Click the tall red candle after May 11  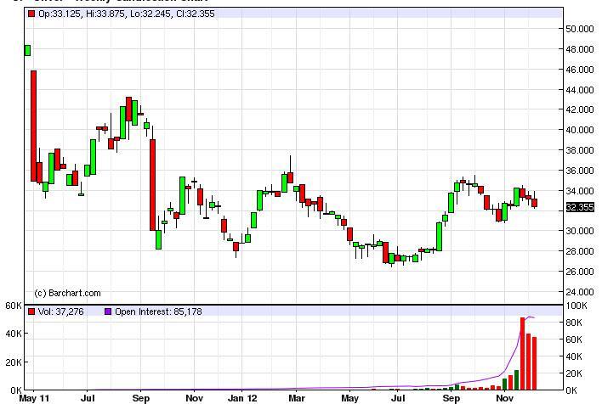(34, 126)
